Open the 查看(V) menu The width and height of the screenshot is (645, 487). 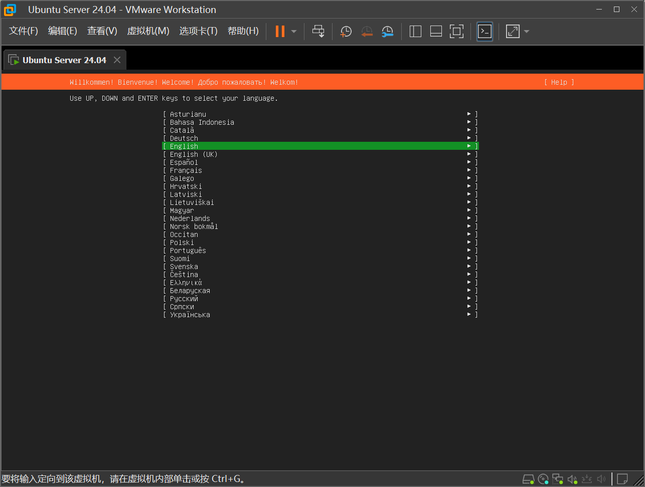[x=102, y=31]
